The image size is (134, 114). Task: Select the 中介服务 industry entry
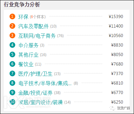(x=28, y=45)
